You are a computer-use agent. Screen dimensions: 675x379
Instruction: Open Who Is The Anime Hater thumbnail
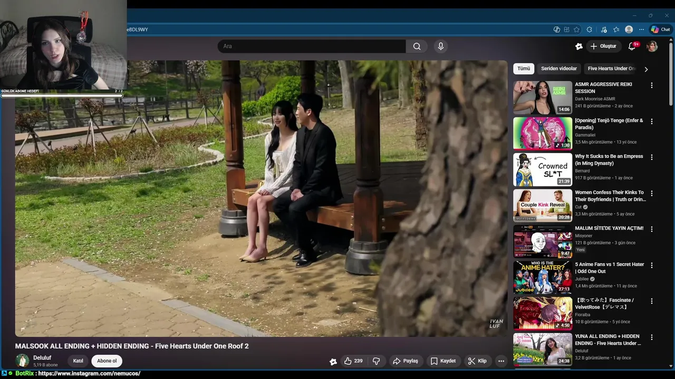543,277
